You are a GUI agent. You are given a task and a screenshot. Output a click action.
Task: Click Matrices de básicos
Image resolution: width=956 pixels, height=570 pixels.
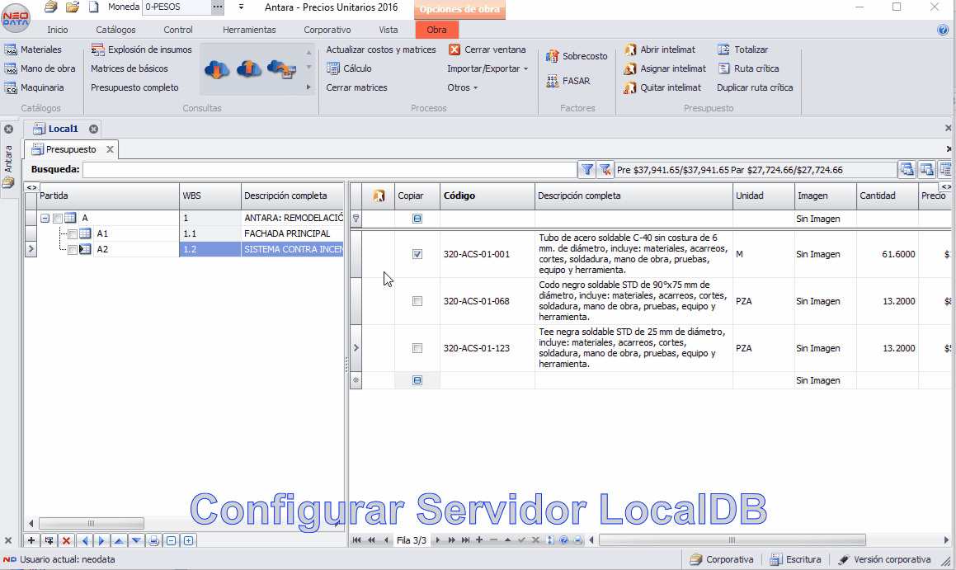pyautogui.click(x=130, y=68)
